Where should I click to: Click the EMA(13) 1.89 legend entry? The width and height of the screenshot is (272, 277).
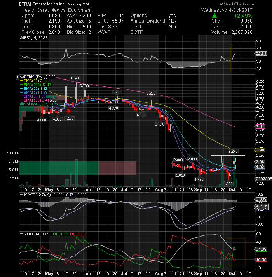click(34, 92)
